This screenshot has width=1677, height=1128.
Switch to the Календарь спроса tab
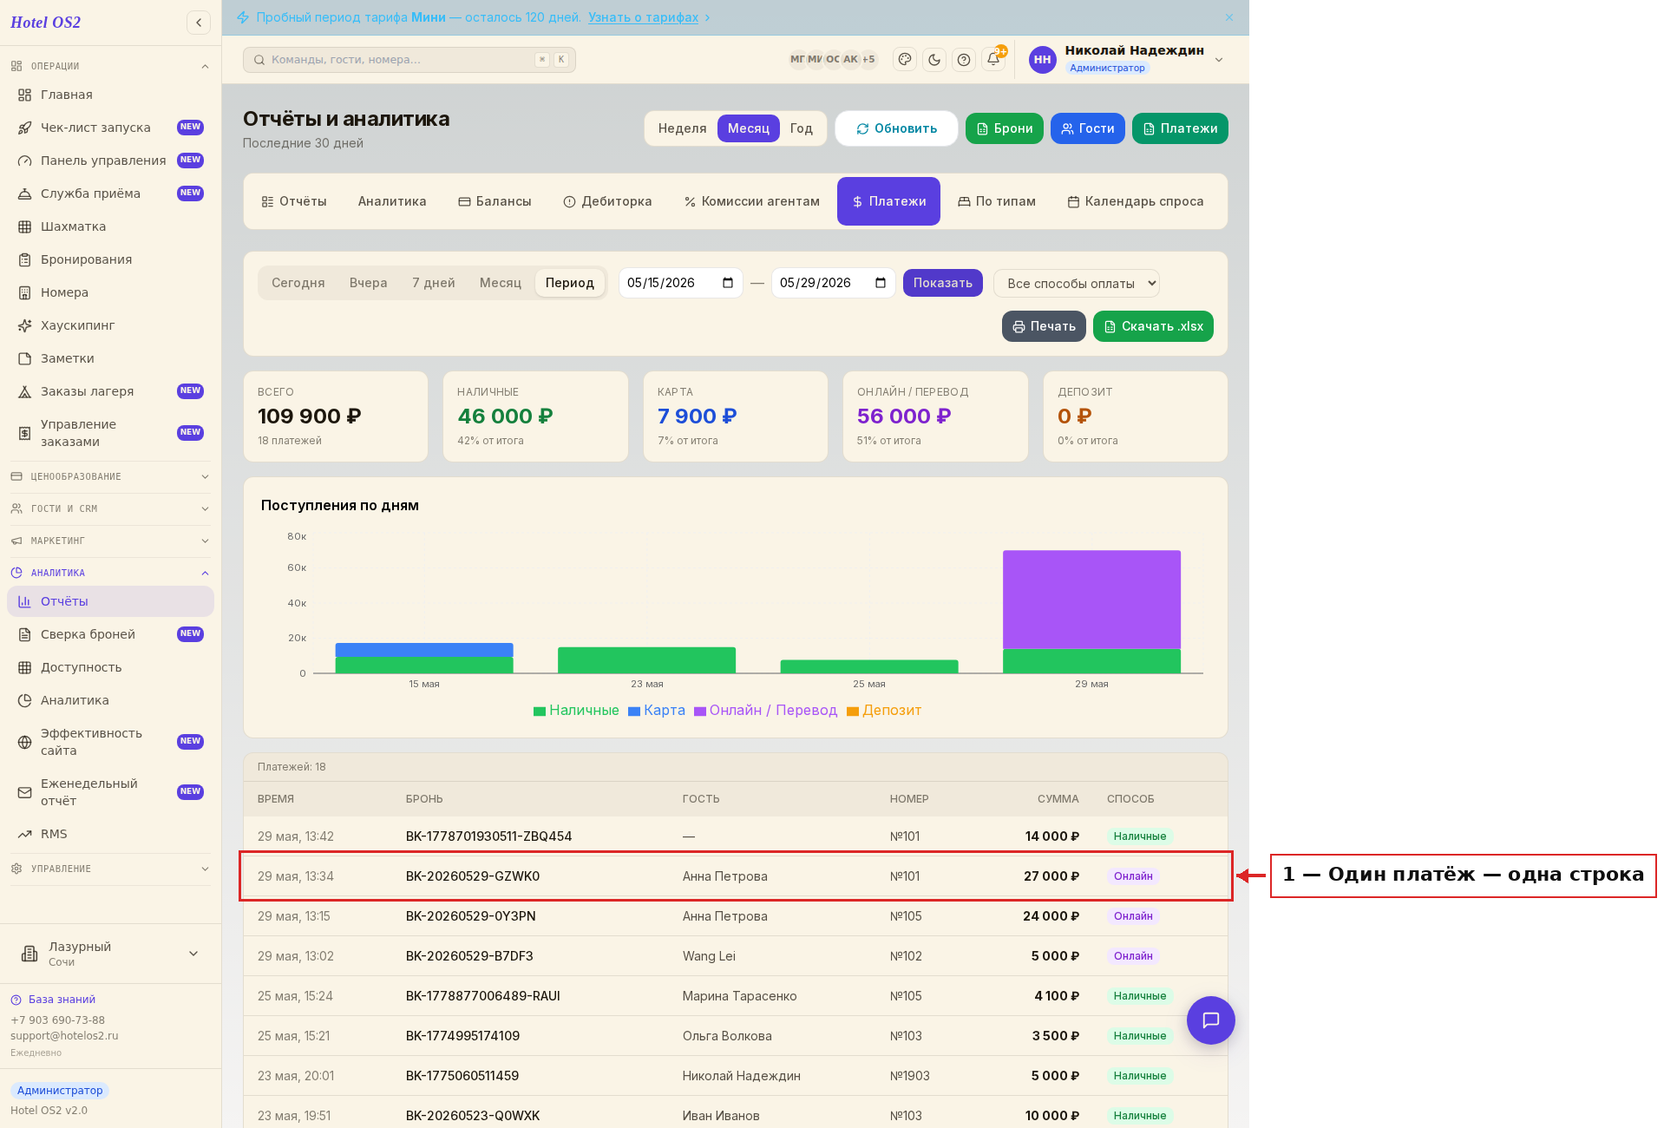1135,201
